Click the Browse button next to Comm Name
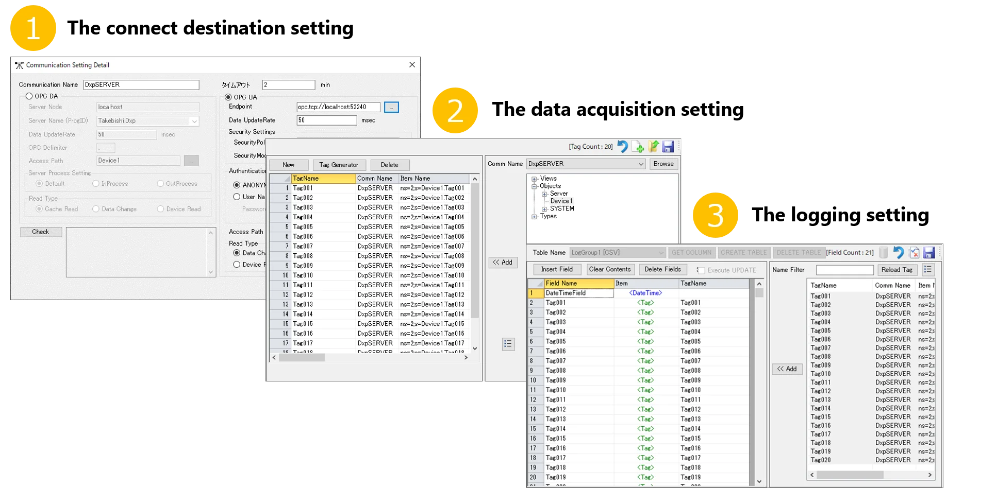Image resolution: width=996 pixels, height=488 pixels. [663, 164]
